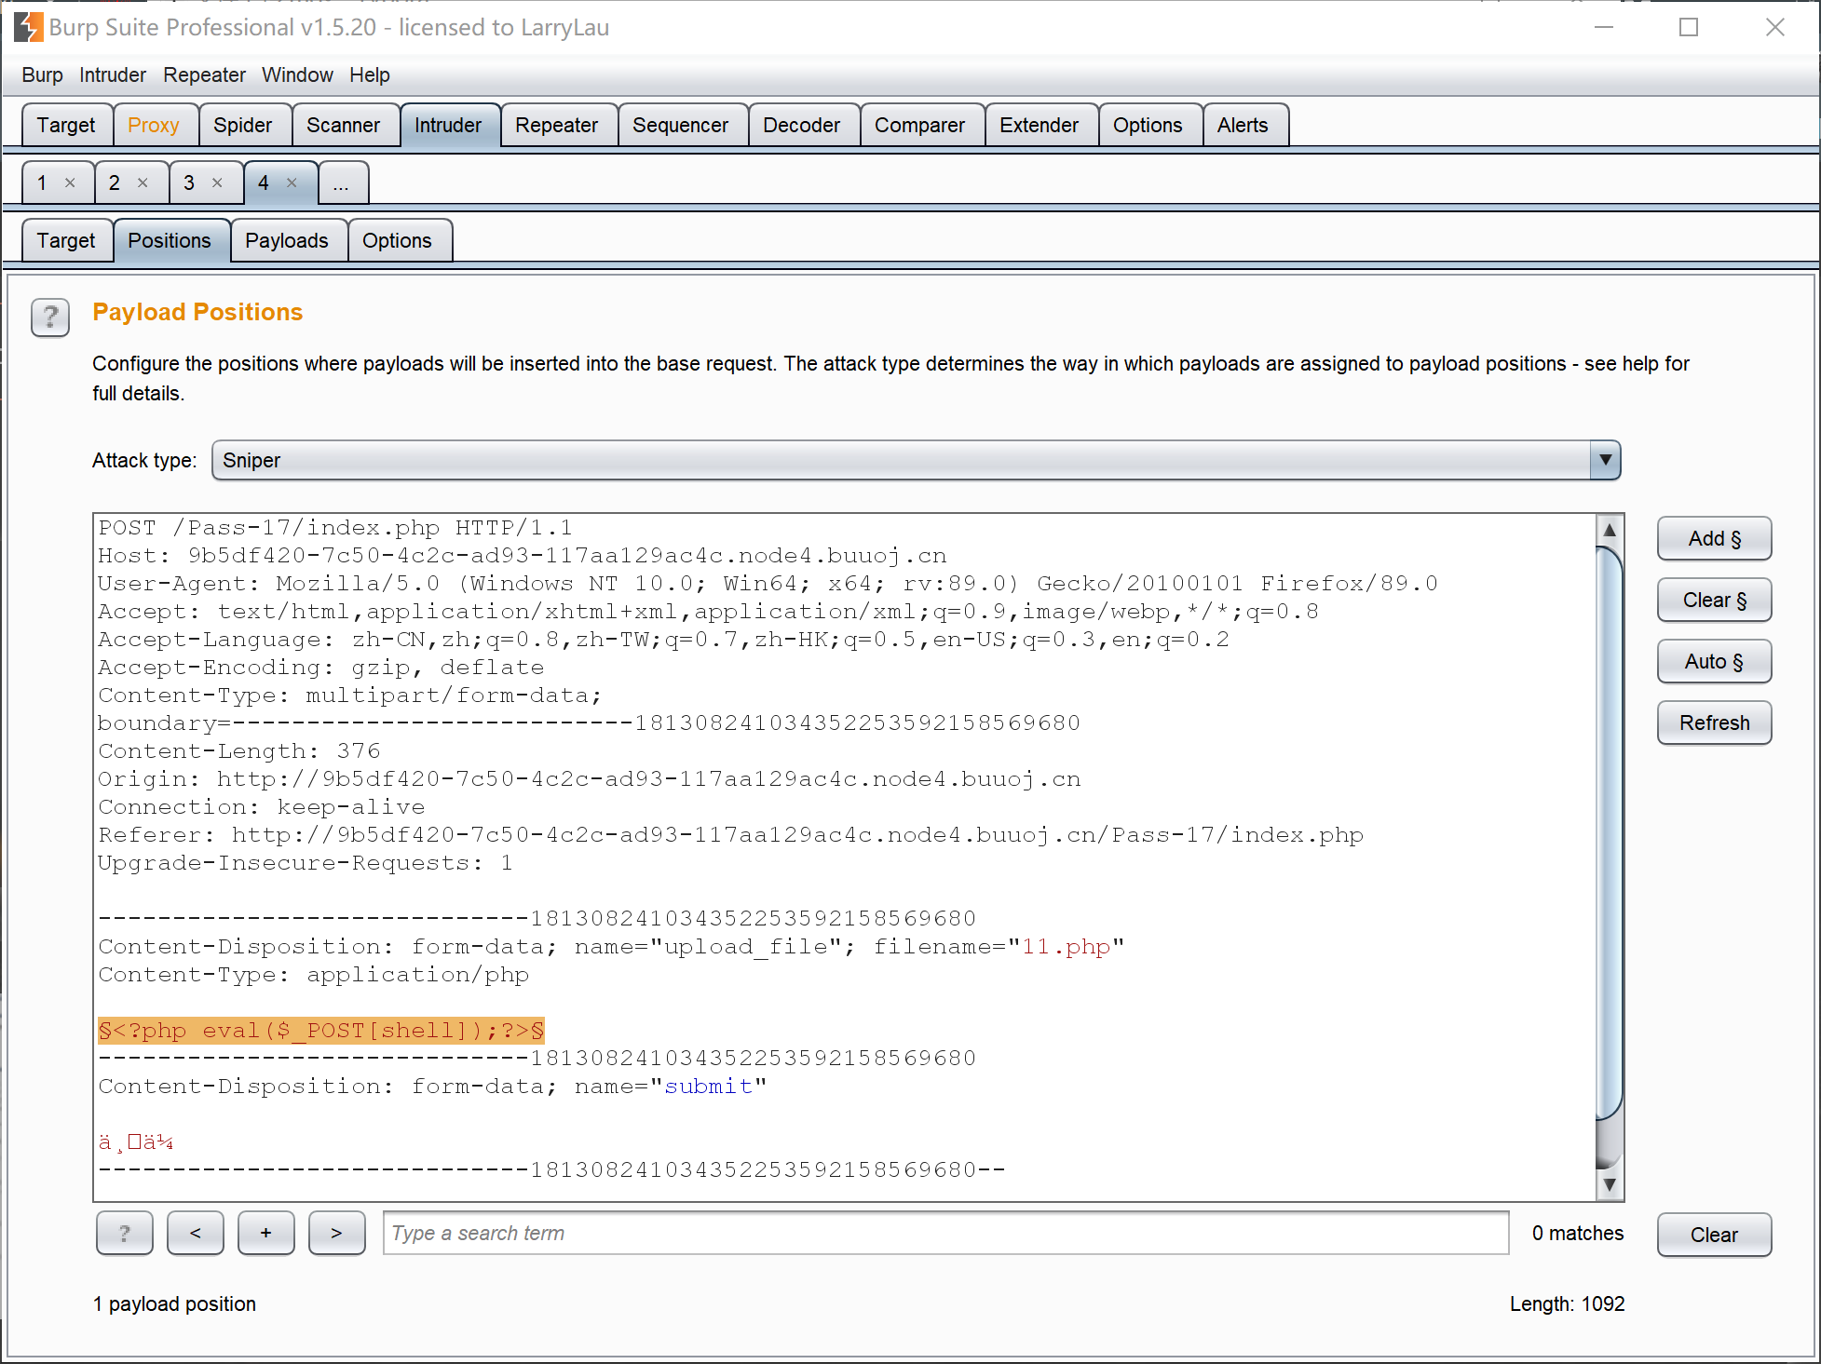The width and height of the screenshot is (1821, 1364).
Task: Switch to the main Target tab
Action: 66,125
